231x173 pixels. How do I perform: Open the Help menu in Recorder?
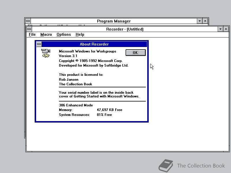[x=80, y=34]
